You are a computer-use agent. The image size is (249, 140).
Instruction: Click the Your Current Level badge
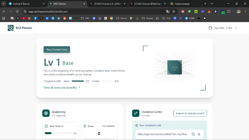57,49
